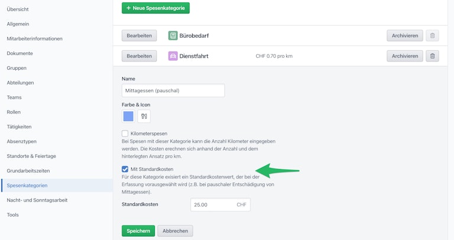Delete Dienstfahrt via its trash icon
Viewport: 454px width, 240px height.
(x=432, y=56)
